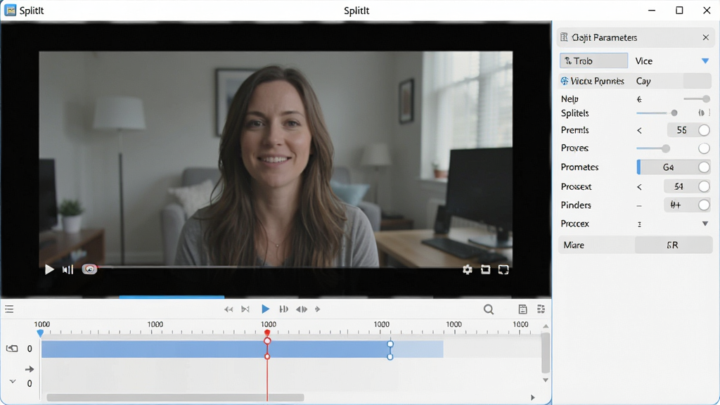Click the Proves slider handle
This screenshot has width=720, height=405.
[x=666, y=148]
